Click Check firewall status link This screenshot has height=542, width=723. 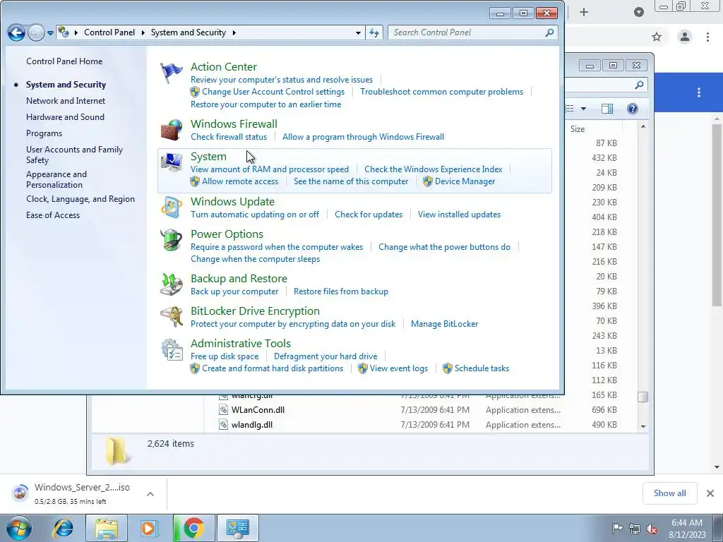coord(229,137)
